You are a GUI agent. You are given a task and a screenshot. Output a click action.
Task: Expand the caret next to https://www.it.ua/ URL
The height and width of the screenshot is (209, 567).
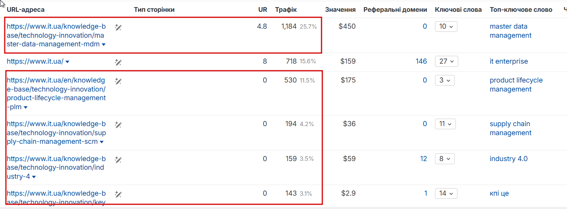pyautogui.click(x=67, y=62)
